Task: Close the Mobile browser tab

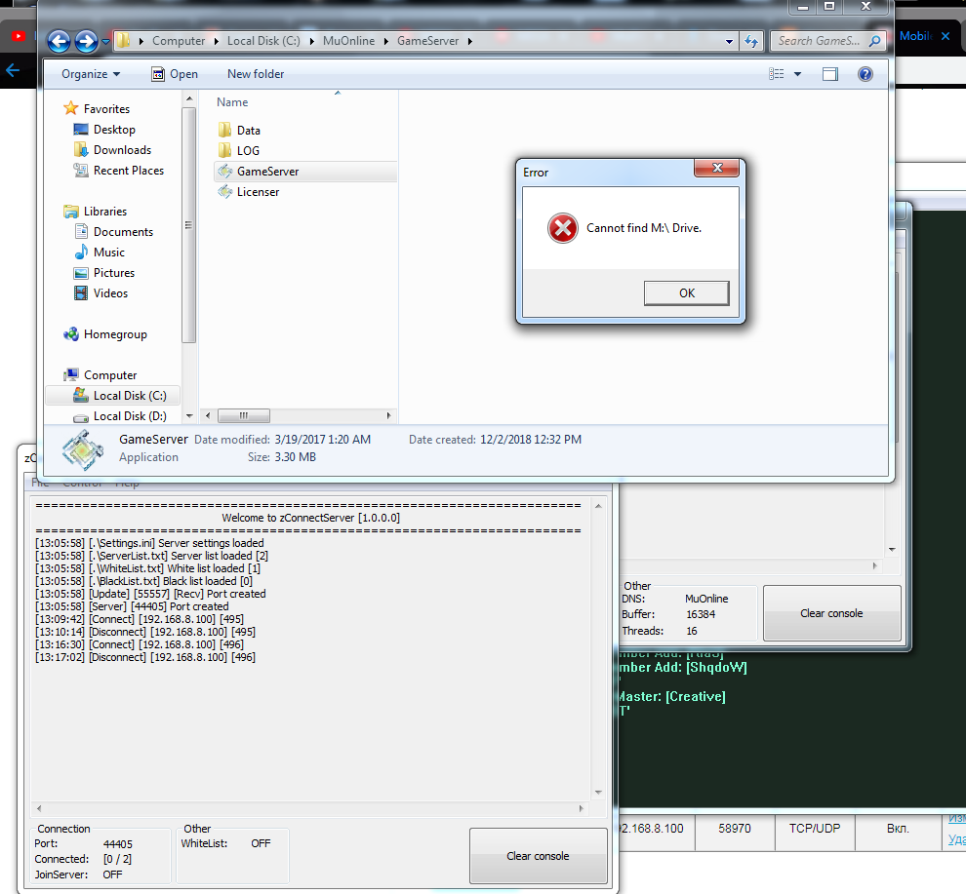Action: 946,36
